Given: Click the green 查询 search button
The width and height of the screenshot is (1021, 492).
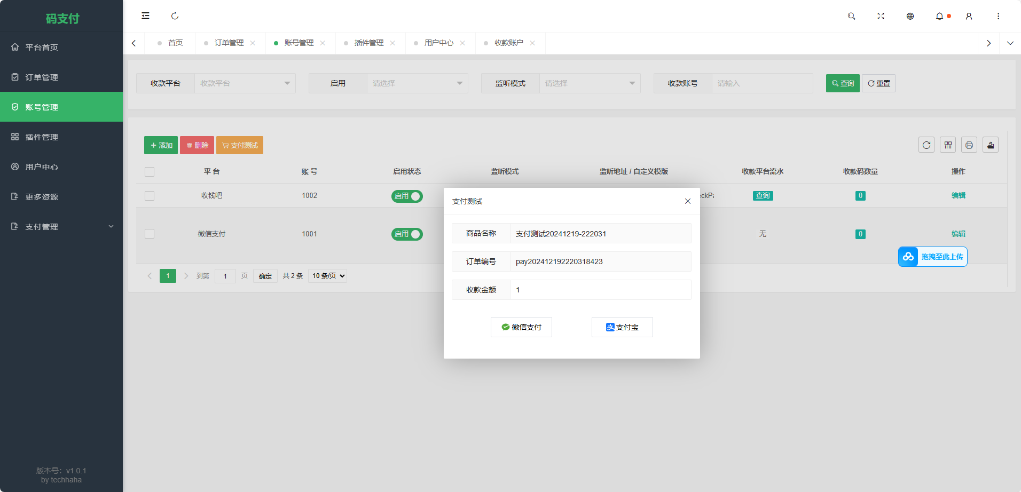Looking at the screenshot, I should click(x=843, y=83).
